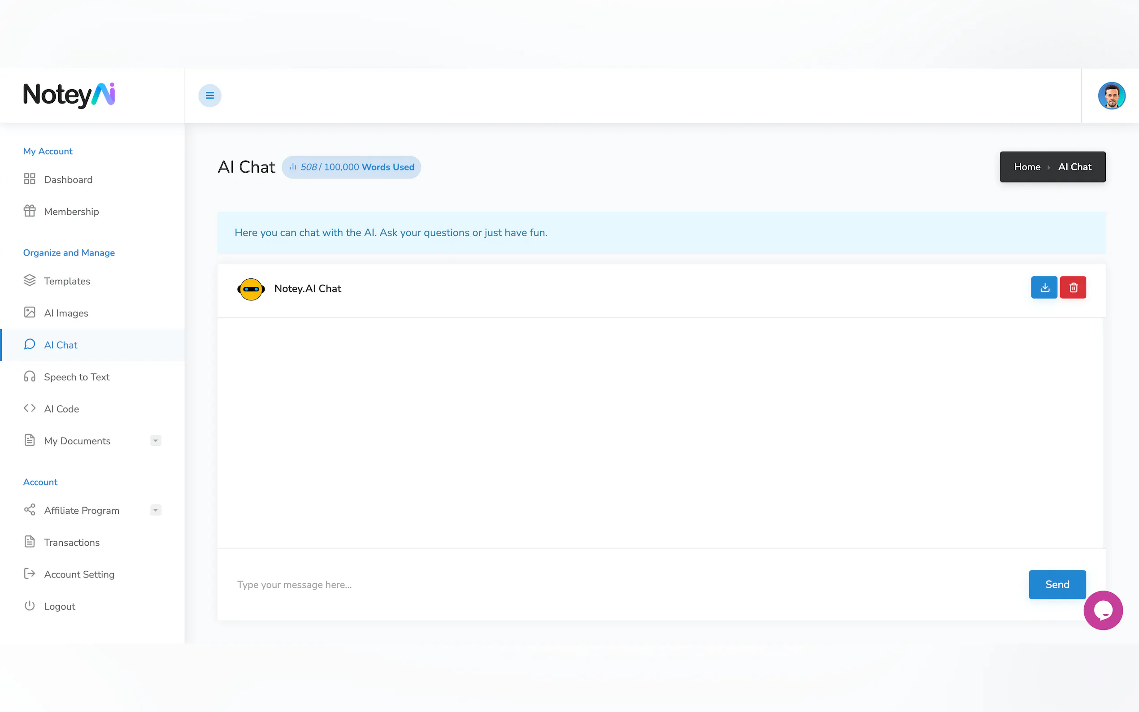The image size is (1139, 712).
Task: Open Templates from the sidebar
Action: (67, 281)
